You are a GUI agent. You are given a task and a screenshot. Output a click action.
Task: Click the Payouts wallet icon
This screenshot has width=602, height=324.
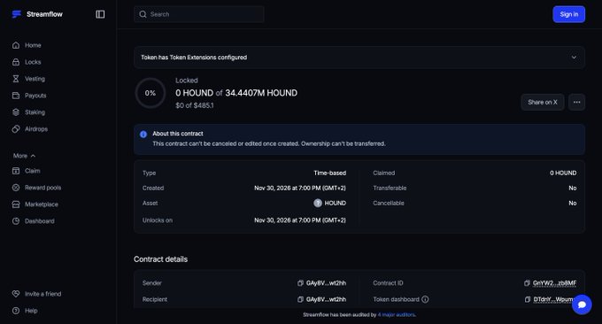click(16, 96)
